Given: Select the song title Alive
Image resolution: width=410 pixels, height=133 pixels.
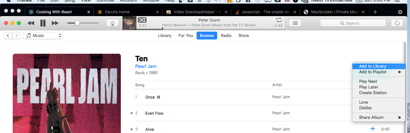Looking at the screenshot, I should tap(149, 129).
